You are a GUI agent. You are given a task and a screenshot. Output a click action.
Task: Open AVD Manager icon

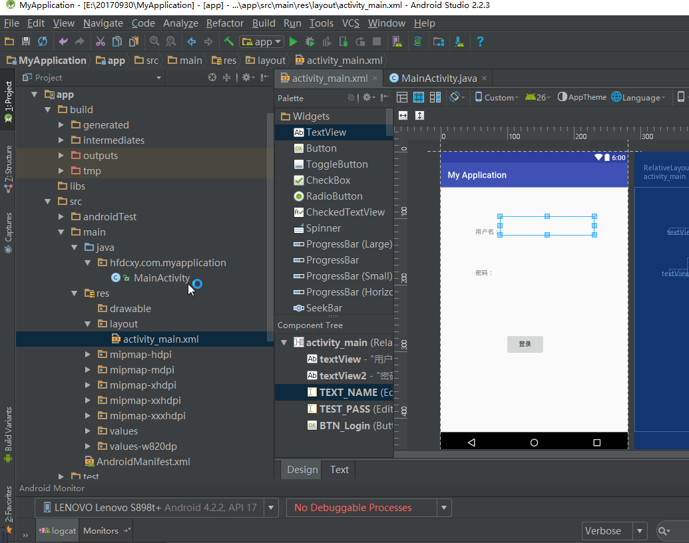click(397, 42)
